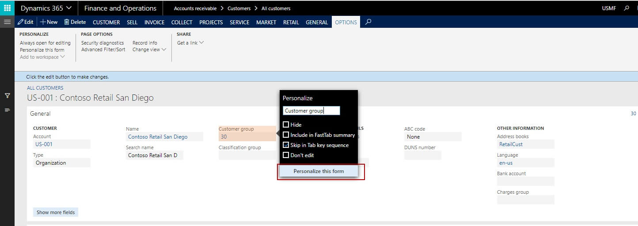The image size is (638, 226).
Task: Switch to the MARKET tab
Action: [266, 22]
